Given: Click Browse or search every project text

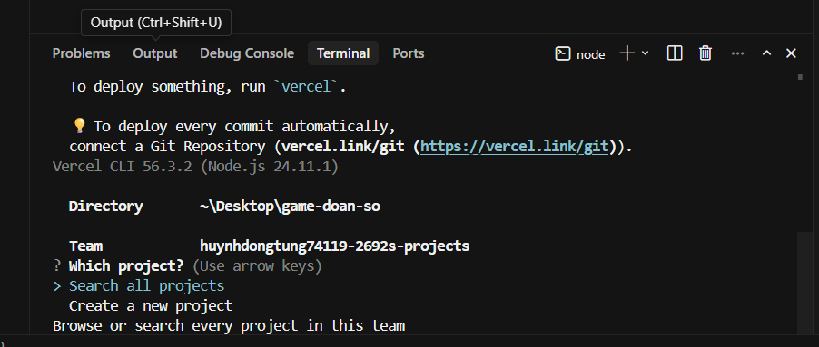Looking at the screenshot, I should pyautogui.click(x=229, y=326).
